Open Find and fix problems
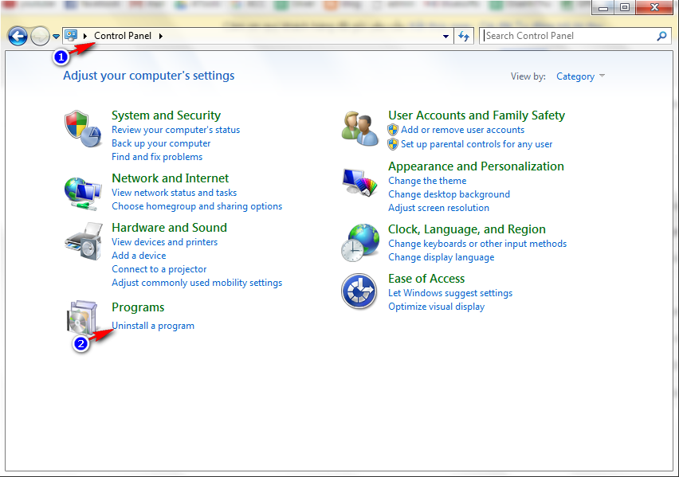679x477 pixels. tap(157, 157)
